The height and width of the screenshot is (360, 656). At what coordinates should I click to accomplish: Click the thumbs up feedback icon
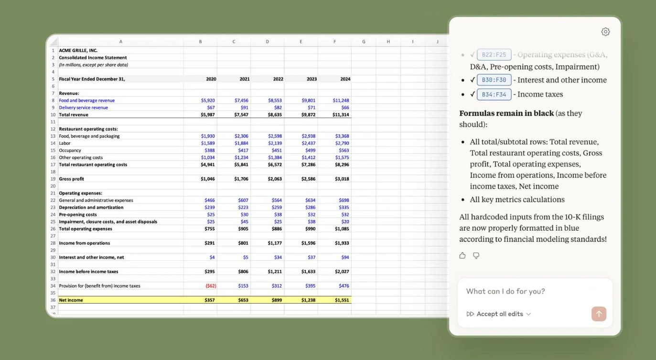click(x=462, y=256)
